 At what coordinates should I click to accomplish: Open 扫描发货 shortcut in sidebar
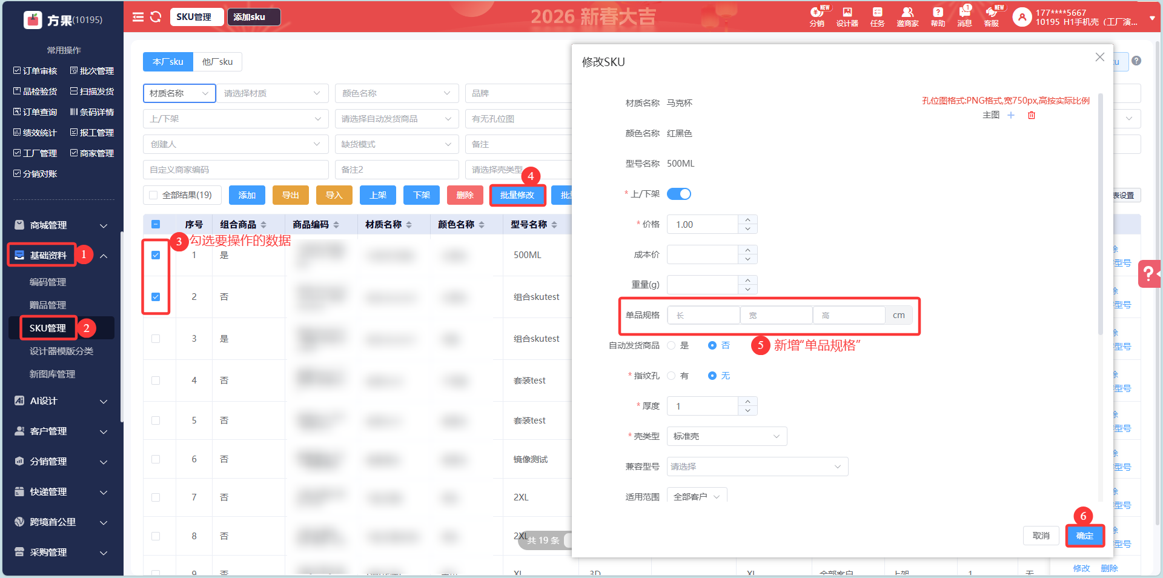point(92,91)
